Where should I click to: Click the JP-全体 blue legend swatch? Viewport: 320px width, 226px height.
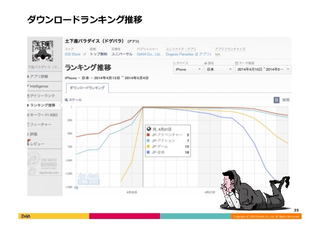click(148, 152)
